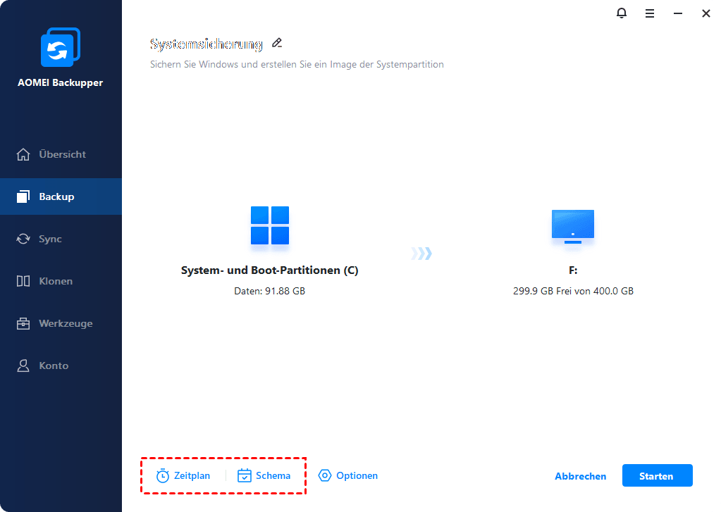The image size is (721, 512).
Task: Choose the F: destination drive icon
Action: [x=573, y=226]
